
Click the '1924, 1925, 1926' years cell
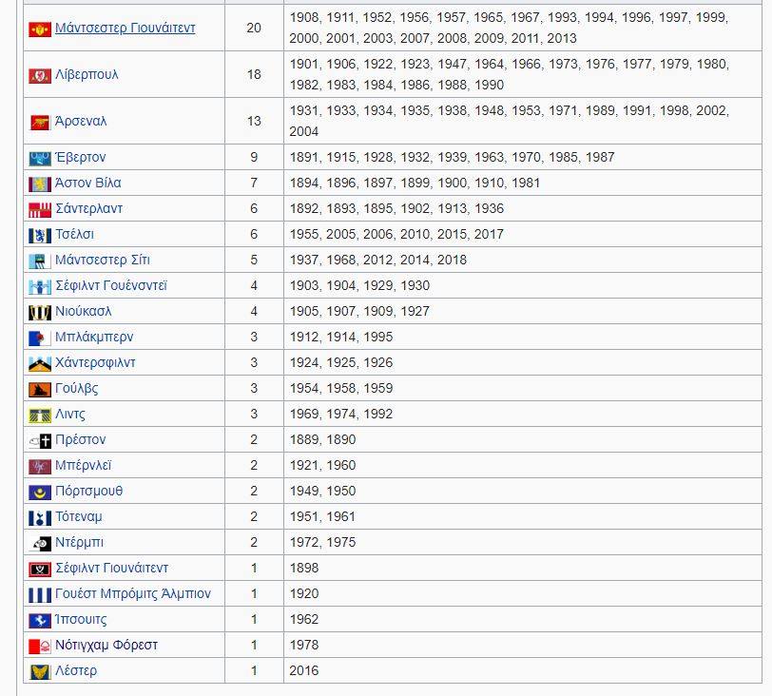coord(523,362)
